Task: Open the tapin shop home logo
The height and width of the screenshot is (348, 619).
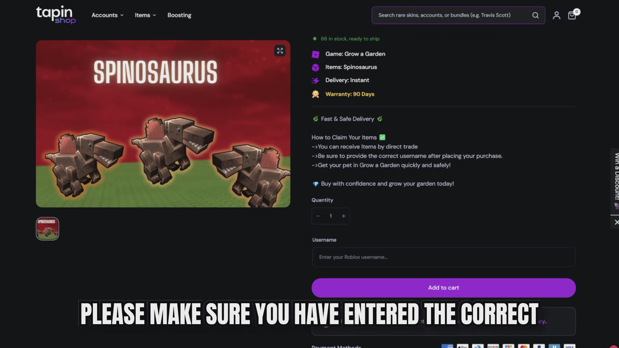Action: pos(56,15)
